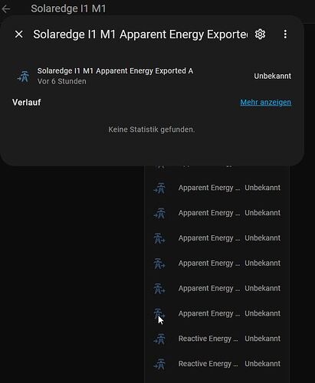Click the tower icon of the last Reactive Energy row
Viewport: 315px width, 383px height.
pos(159,364)
